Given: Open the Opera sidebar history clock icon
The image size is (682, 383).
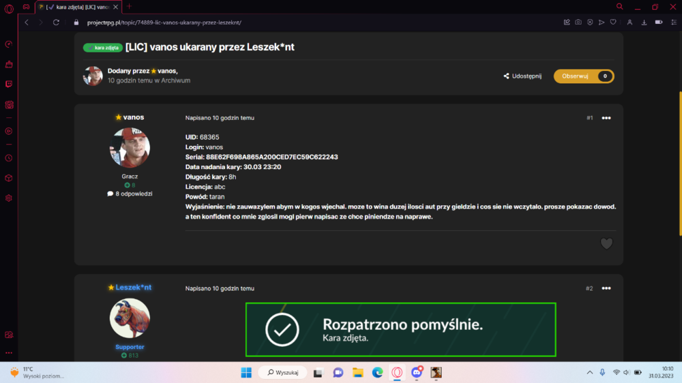Looking at the screenshot, I should tap(9, 158).
